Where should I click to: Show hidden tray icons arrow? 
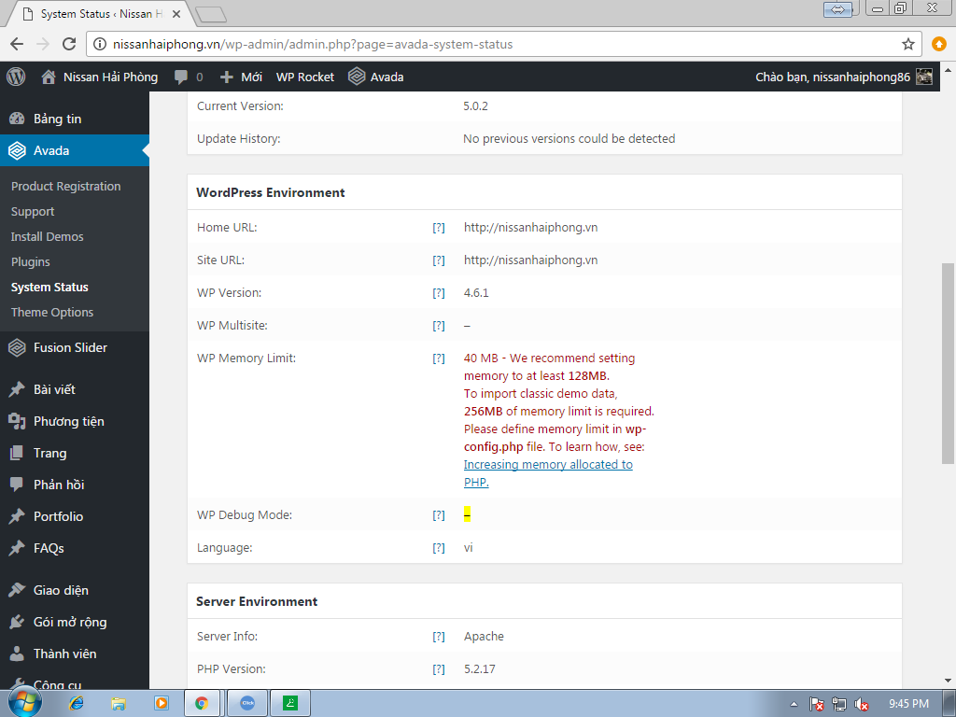coord(794,704)
